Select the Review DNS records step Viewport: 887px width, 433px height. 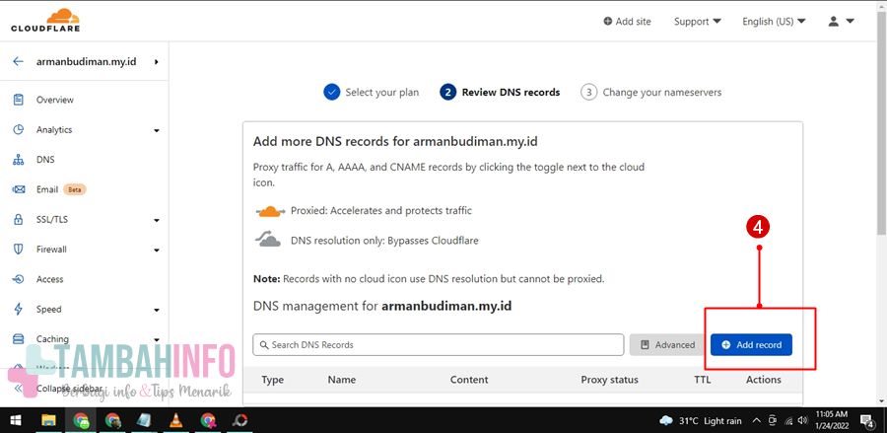point(500,93)
